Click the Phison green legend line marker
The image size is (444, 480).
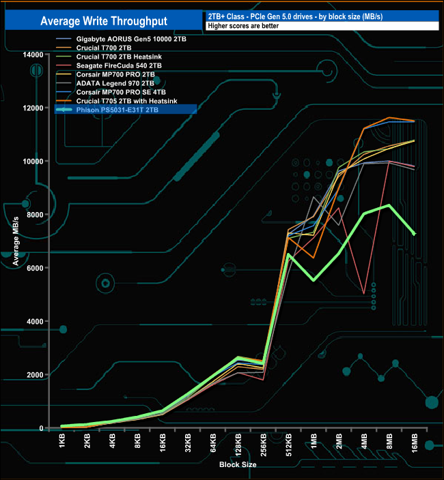pos(64,110)
